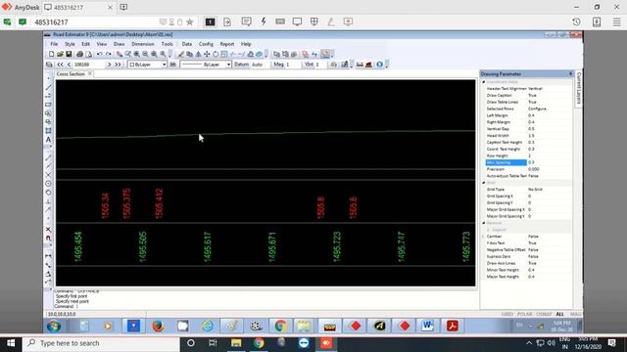Screen dimensions: 627x352
Task: Open the Report menu
Action: (227, 44)
